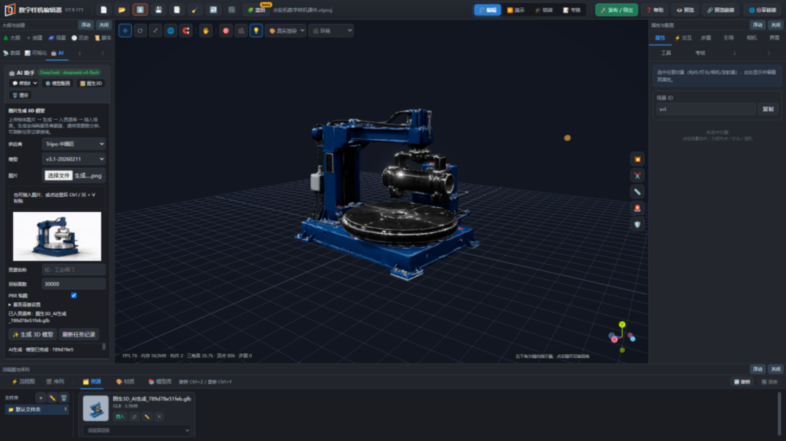Viewport: 786px width, 441px height.
Task: Add a folder with the plus icon
Action: pos(41,398)
